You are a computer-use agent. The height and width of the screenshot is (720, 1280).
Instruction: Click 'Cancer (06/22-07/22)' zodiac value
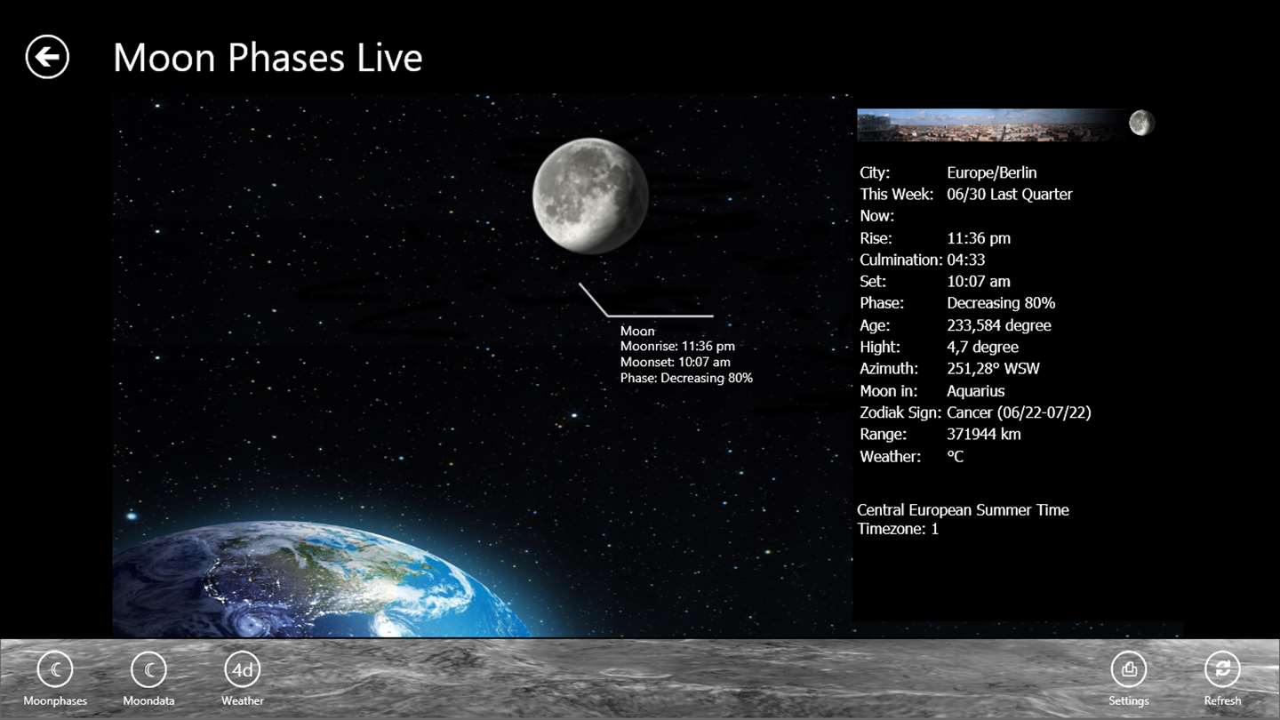1019,412
